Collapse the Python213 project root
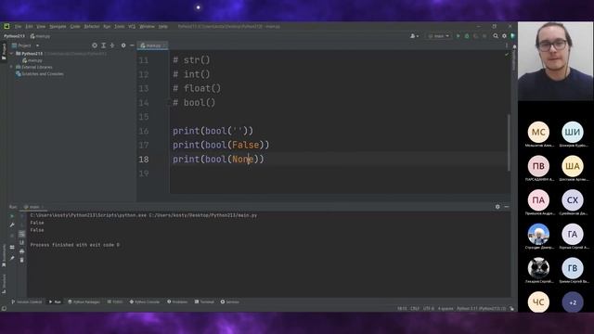 (11, 54)
